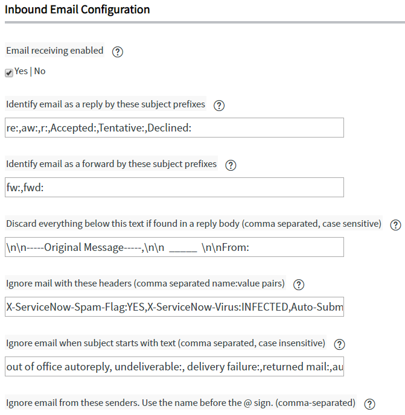Open help for discard reply body text
This screenshot has width=405, height=415.
pyautogui.click(x=395, y=224)
